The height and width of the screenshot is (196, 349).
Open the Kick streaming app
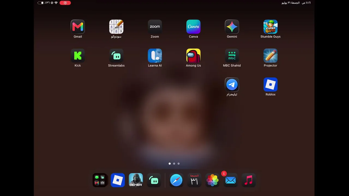click(78, 56)
